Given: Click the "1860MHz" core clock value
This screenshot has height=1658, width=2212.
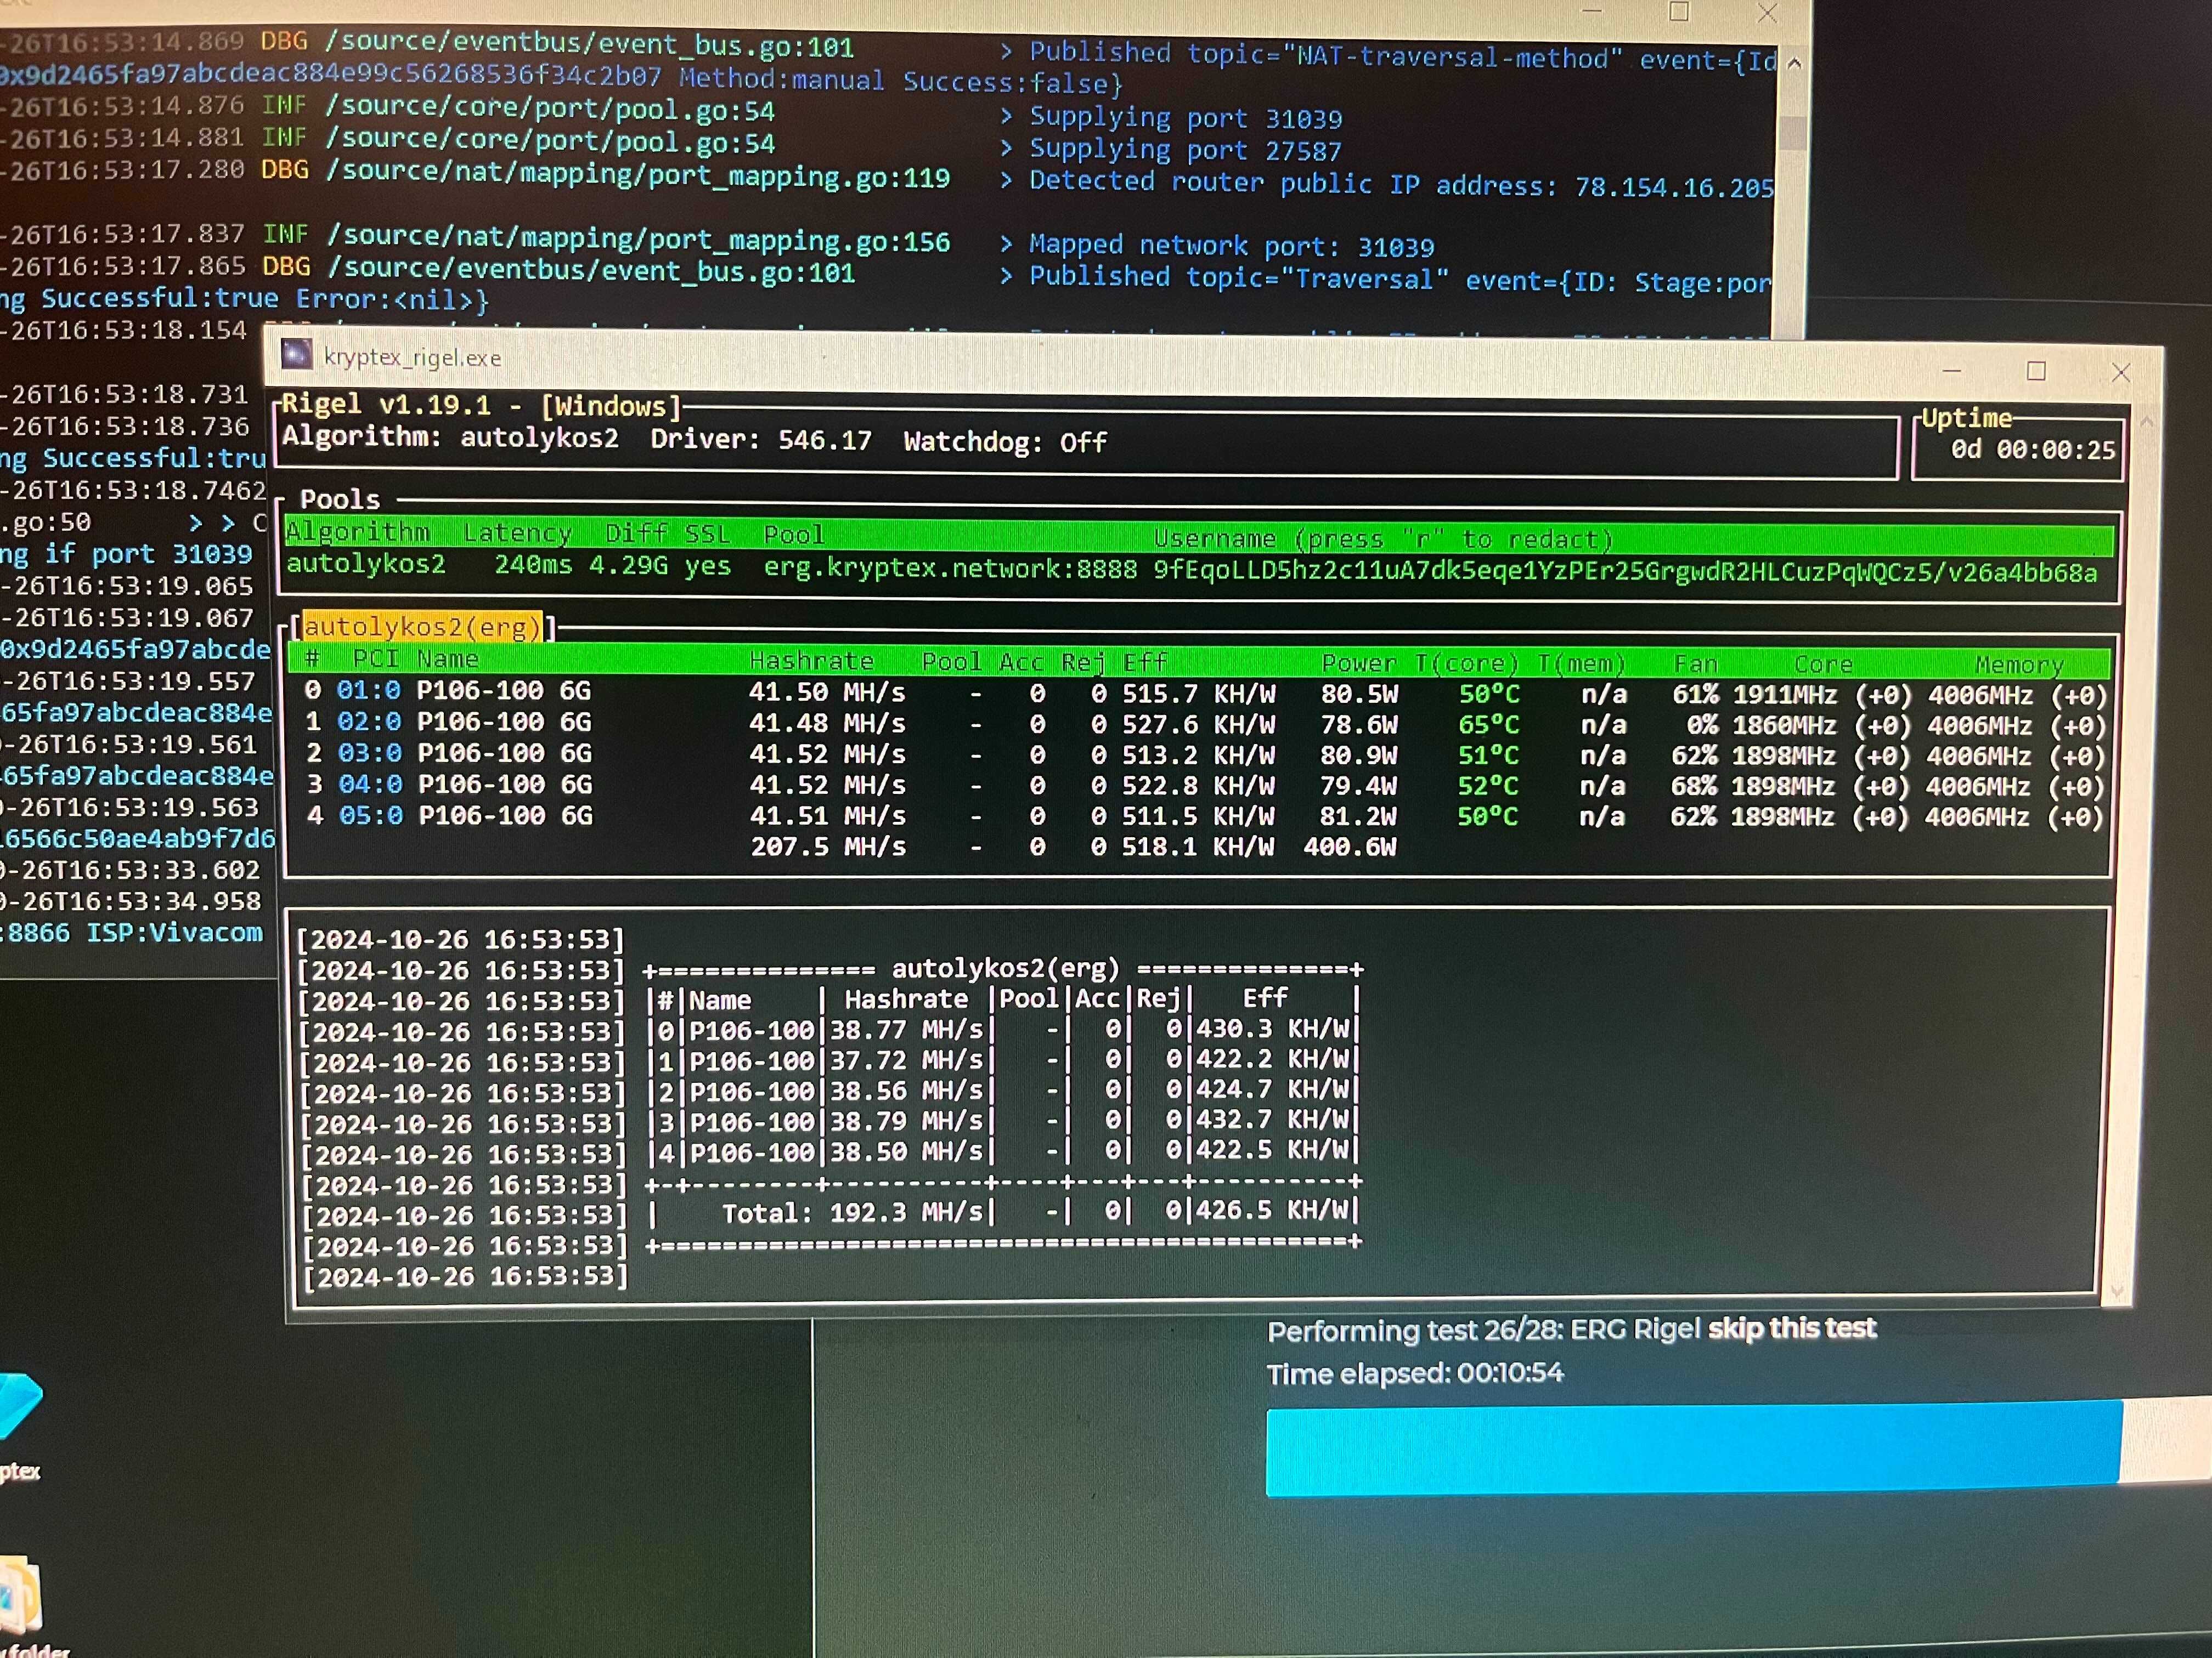Looking at the screenshot, I should pyautogui.click(x=1784, y=725).
